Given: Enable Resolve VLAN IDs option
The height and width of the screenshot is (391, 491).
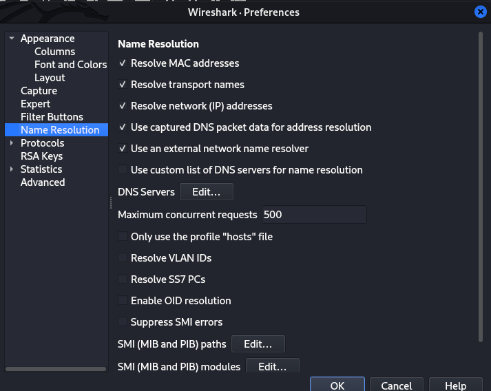Looking at the screenshot, I should click(123, 258).
